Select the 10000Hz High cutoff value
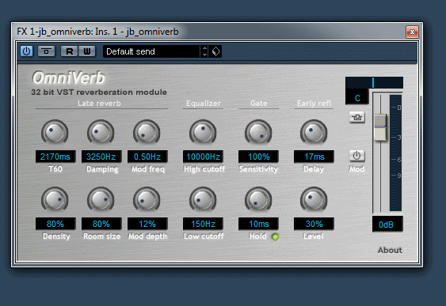The height and width of the screenshot is (306, 446). tap(203, 157)
